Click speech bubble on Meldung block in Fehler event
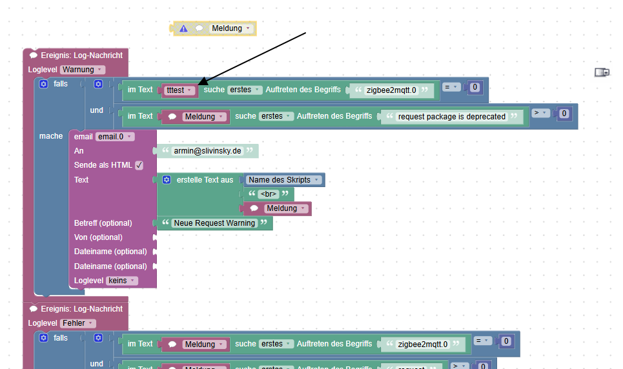The width and height of the screenshot is (623, 369). coord(172,344)
